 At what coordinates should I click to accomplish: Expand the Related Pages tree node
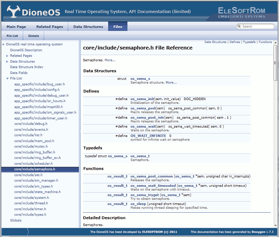coord(7,56)
